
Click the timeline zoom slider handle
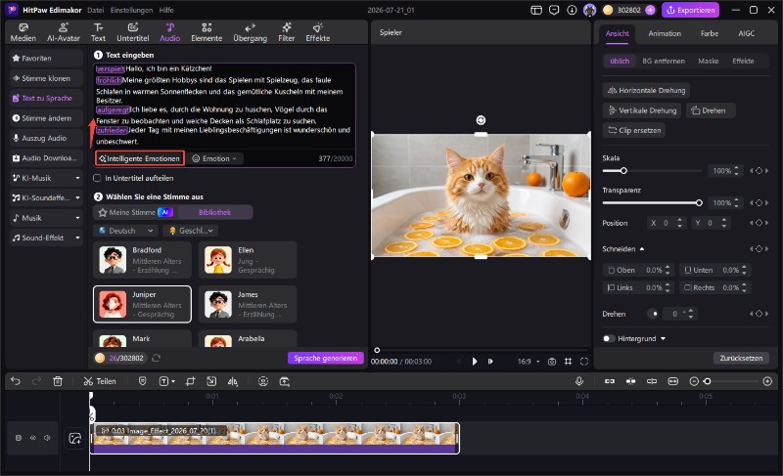(x=707, y=381)
